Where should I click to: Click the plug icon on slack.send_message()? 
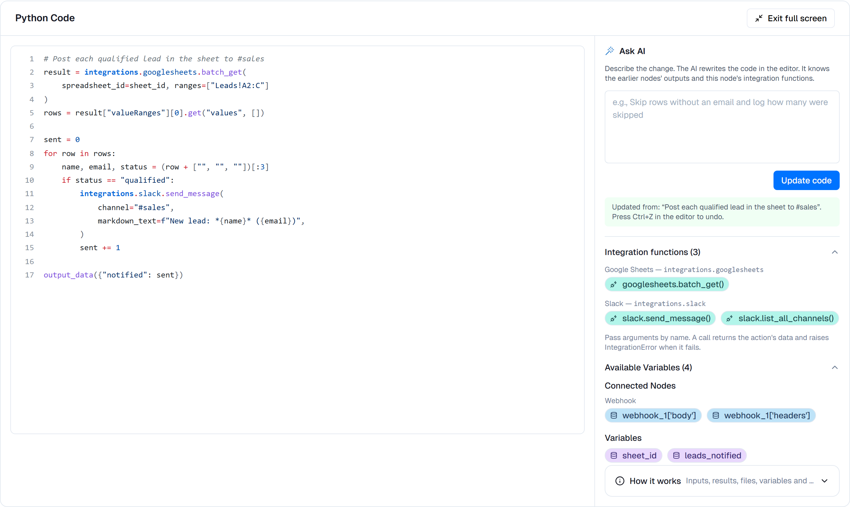click(x=613, y=318)
